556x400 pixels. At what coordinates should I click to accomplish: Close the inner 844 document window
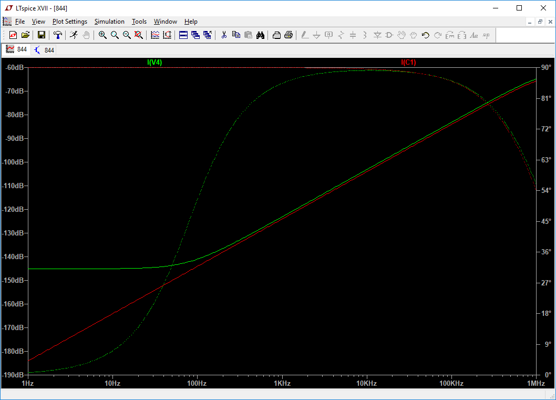(550, 22)
